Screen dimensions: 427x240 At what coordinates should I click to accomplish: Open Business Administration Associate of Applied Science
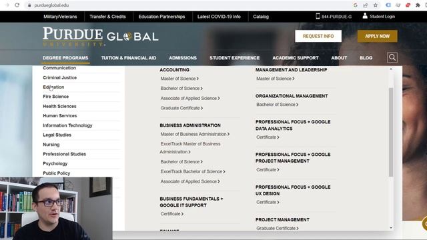pyautogui.click(x=189, y=181)
